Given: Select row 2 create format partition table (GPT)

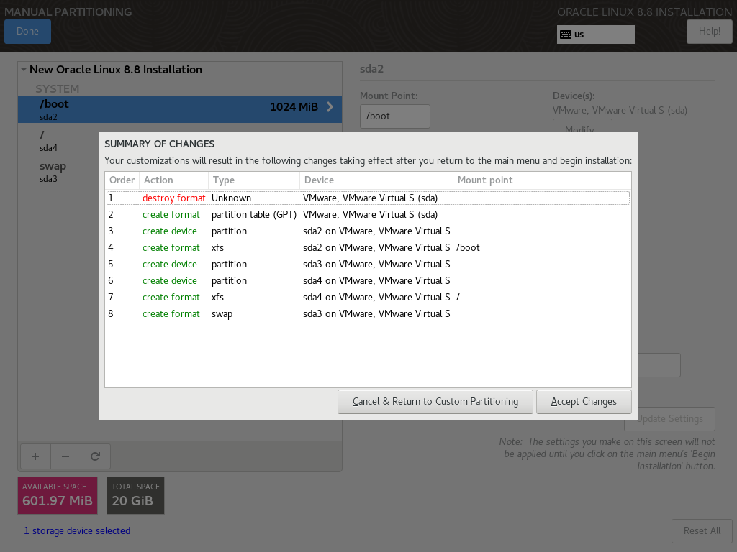Looking at the screenshot, I should point(368,214).
